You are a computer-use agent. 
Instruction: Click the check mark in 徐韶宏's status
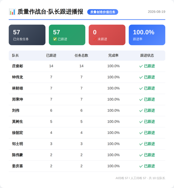(x=141, y=133)
